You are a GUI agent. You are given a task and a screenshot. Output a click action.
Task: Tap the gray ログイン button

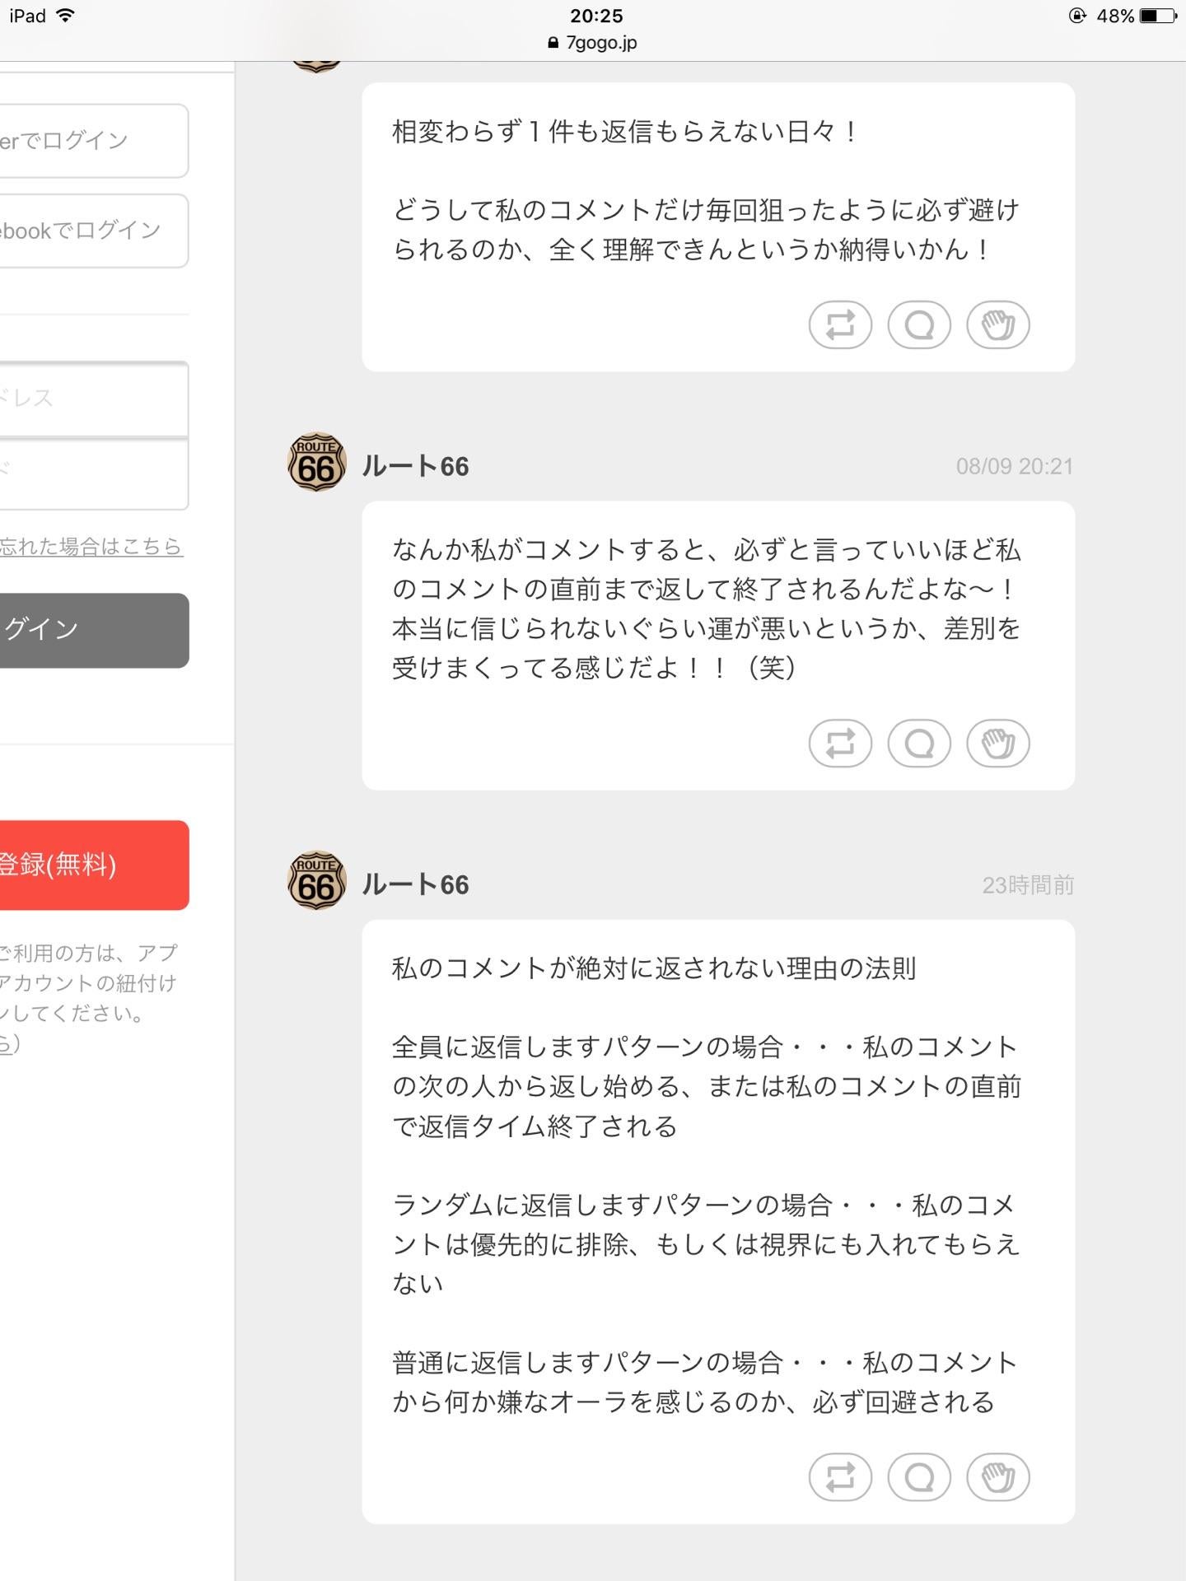coord(94,630)
